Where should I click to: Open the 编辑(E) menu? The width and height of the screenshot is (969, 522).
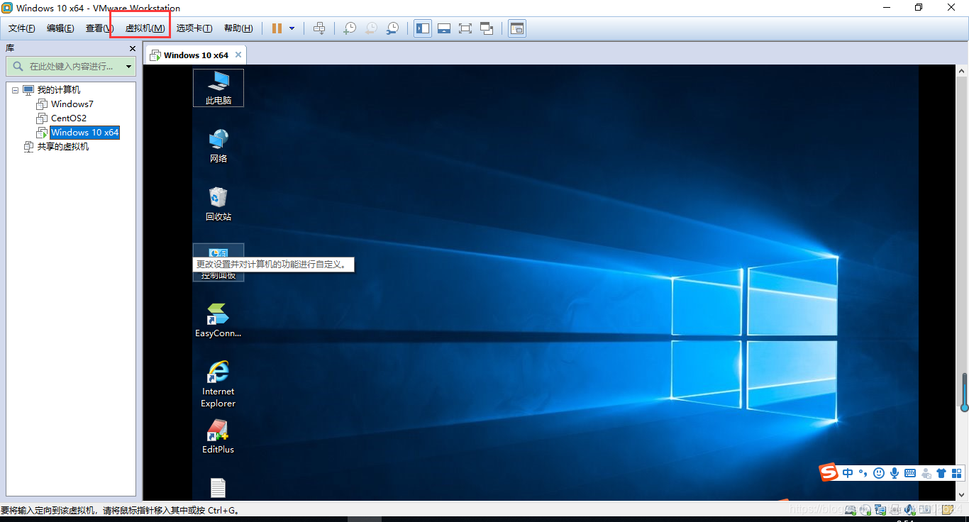pyautogui.click(x=60, y=28)
